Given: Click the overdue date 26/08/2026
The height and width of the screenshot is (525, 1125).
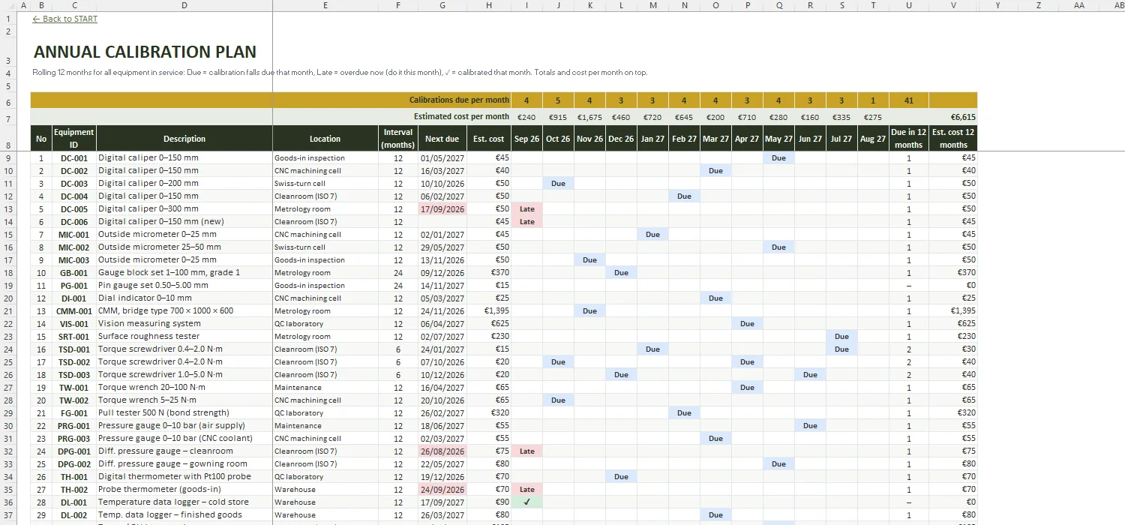Looking at the screenshot, I should pyautogui.click(x=442, y=451).
